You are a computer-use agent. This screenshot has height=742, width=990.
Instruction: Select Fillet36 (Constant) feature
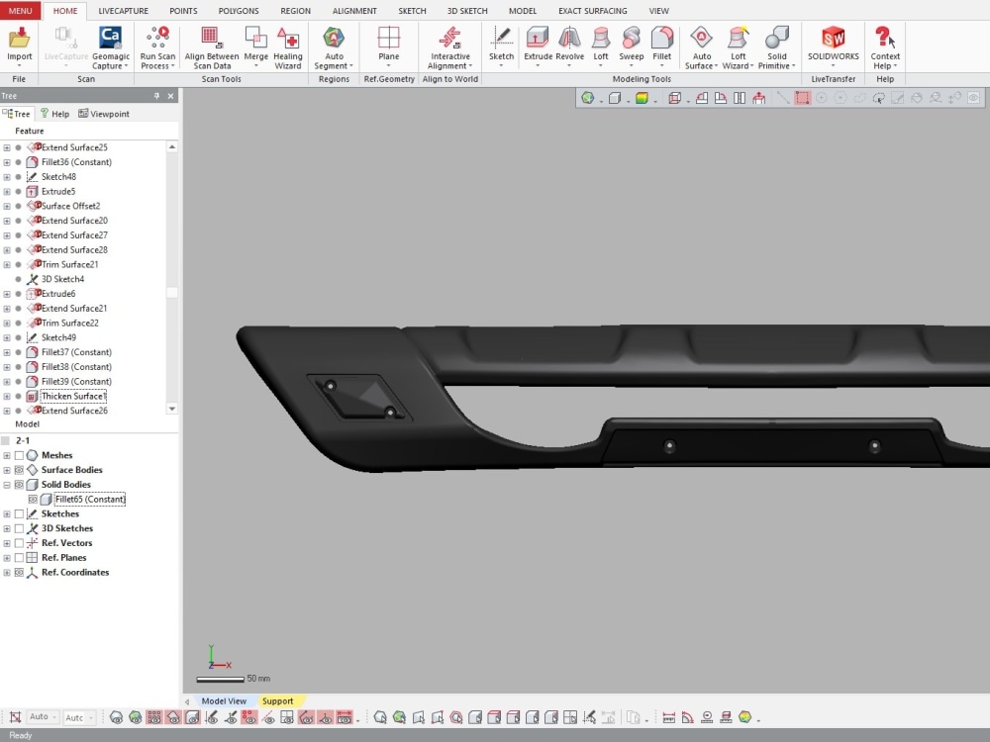coord(76,162)
